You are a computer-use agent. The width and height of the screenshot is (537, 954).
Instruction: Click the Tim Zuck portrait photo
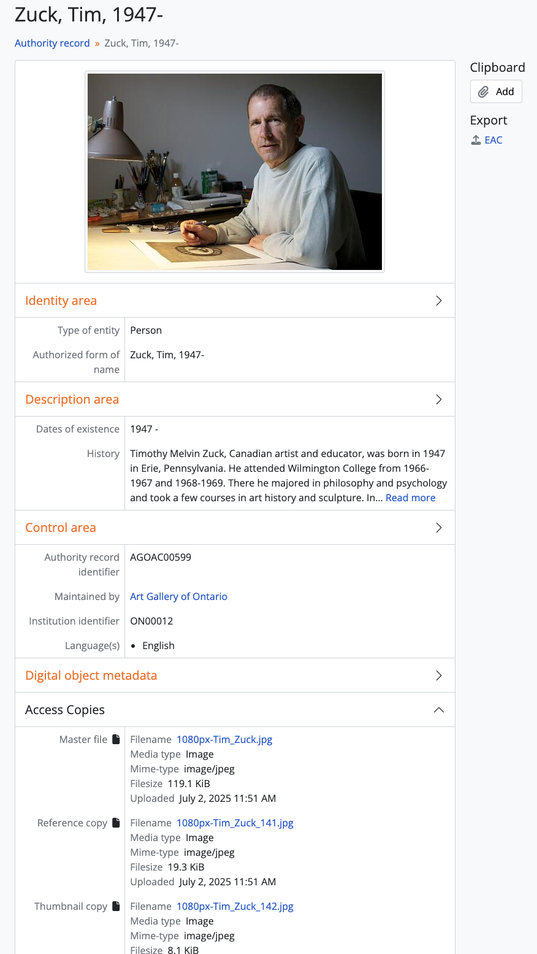click(235, 172)
